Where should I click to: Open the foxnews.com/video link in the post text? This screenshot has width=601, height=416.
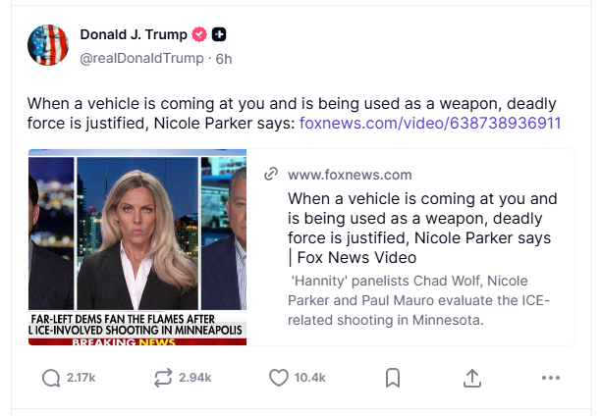tap(430, 123)
